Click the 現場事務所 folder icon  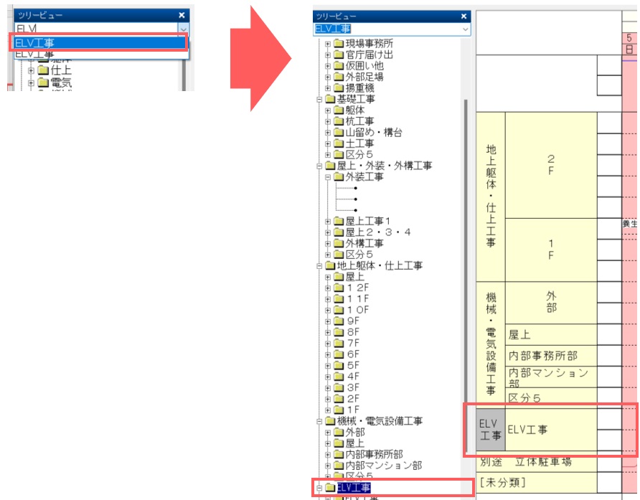click(x=339, y=44)
